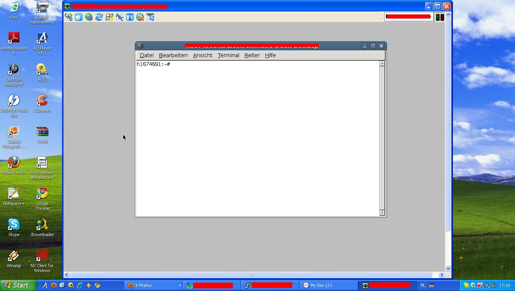The height and width of the screenshot is (291, 515).
Task: Open connection options globe-gear icon
Action: 89,17
